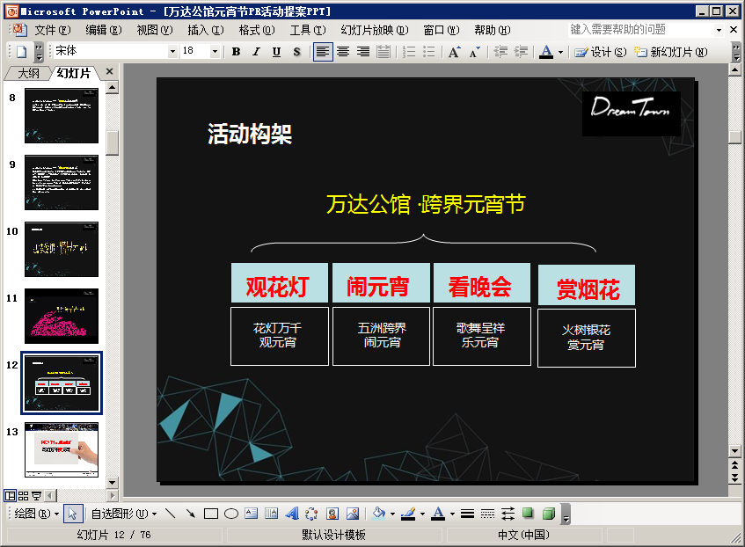Insert diagram or organization chart

coord(311,514)
